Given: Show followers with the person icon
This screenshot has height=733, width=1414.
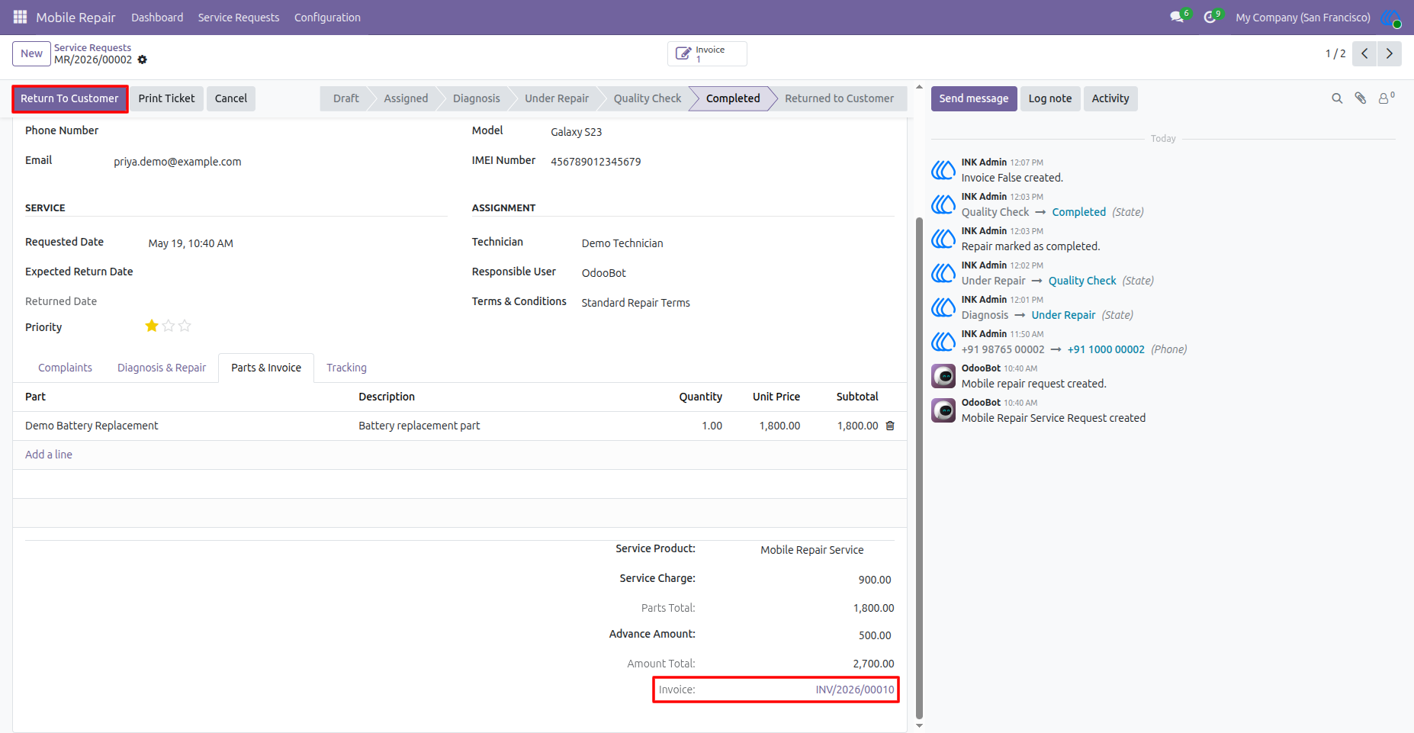Looking at the screenshot, I should [1386, 98].
